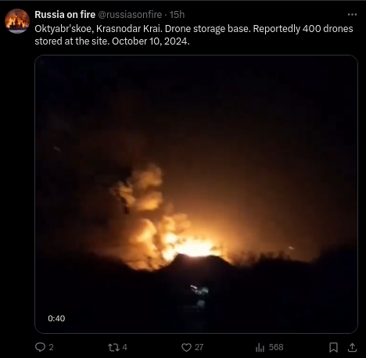
Task: Open view analytics bar chart icon
Action: pyautogui.click(x=260, y=347)
